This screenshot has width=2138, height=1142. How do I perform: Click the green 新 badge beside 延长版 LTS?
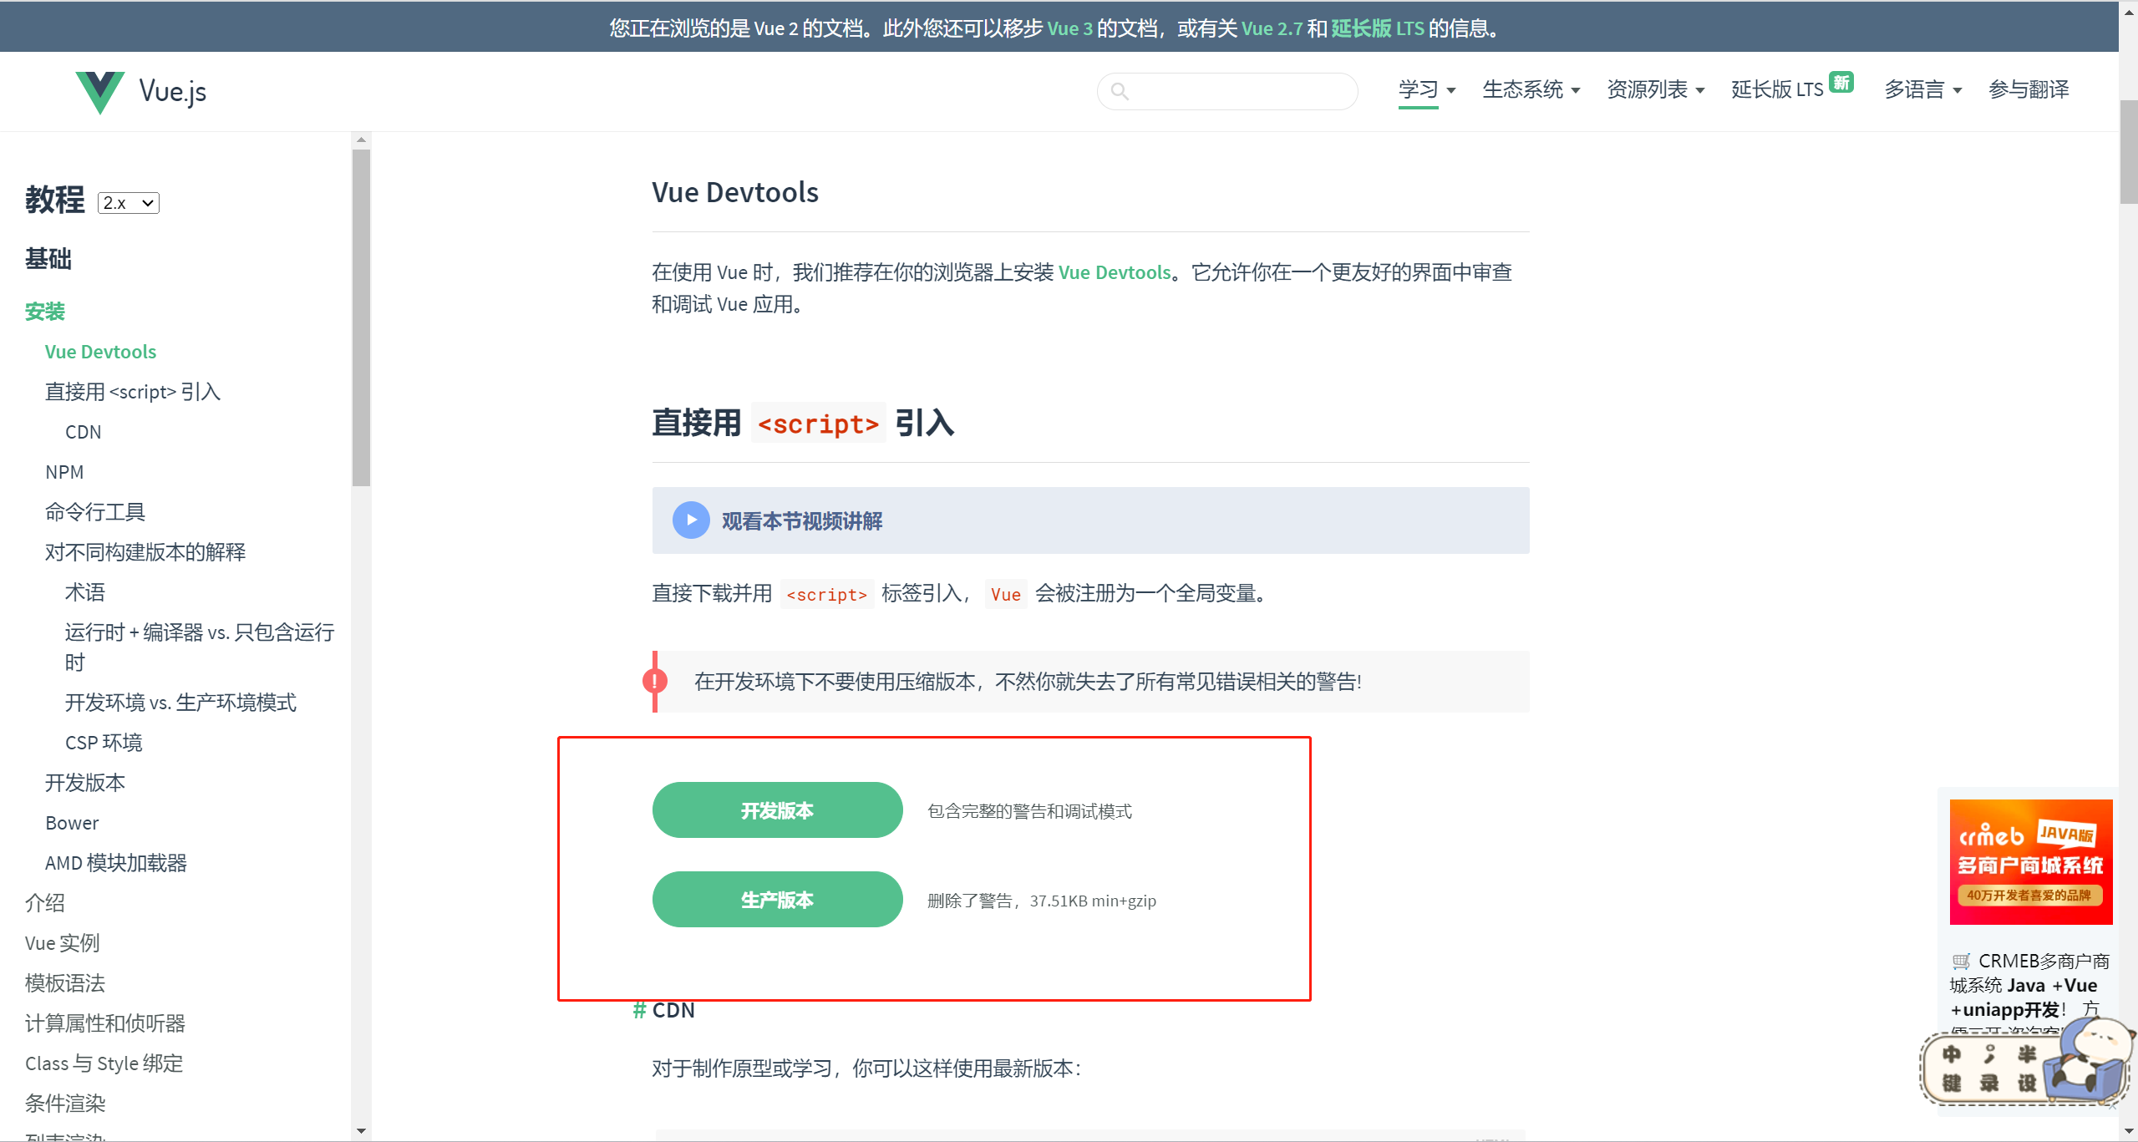click(x=1841, y=82)
